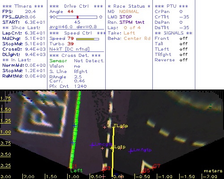Click the red G3 marker
This screenshot has height=179, width=224.
click(x=107, y=169)
